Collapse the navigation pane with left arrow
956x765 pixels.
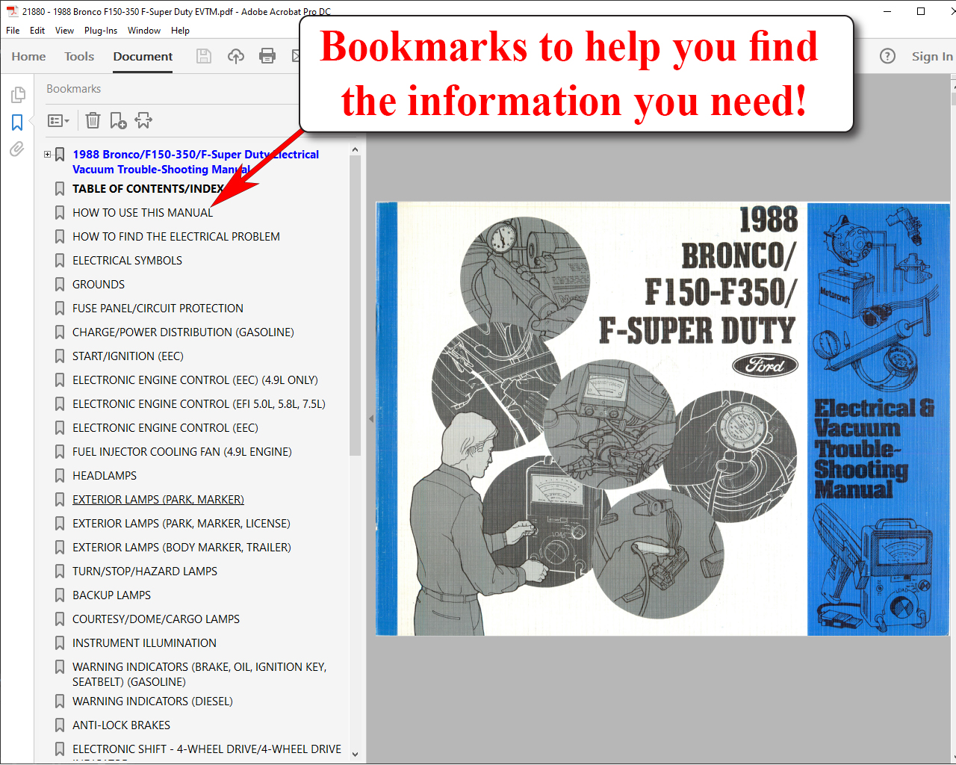(x=370, y=418)
